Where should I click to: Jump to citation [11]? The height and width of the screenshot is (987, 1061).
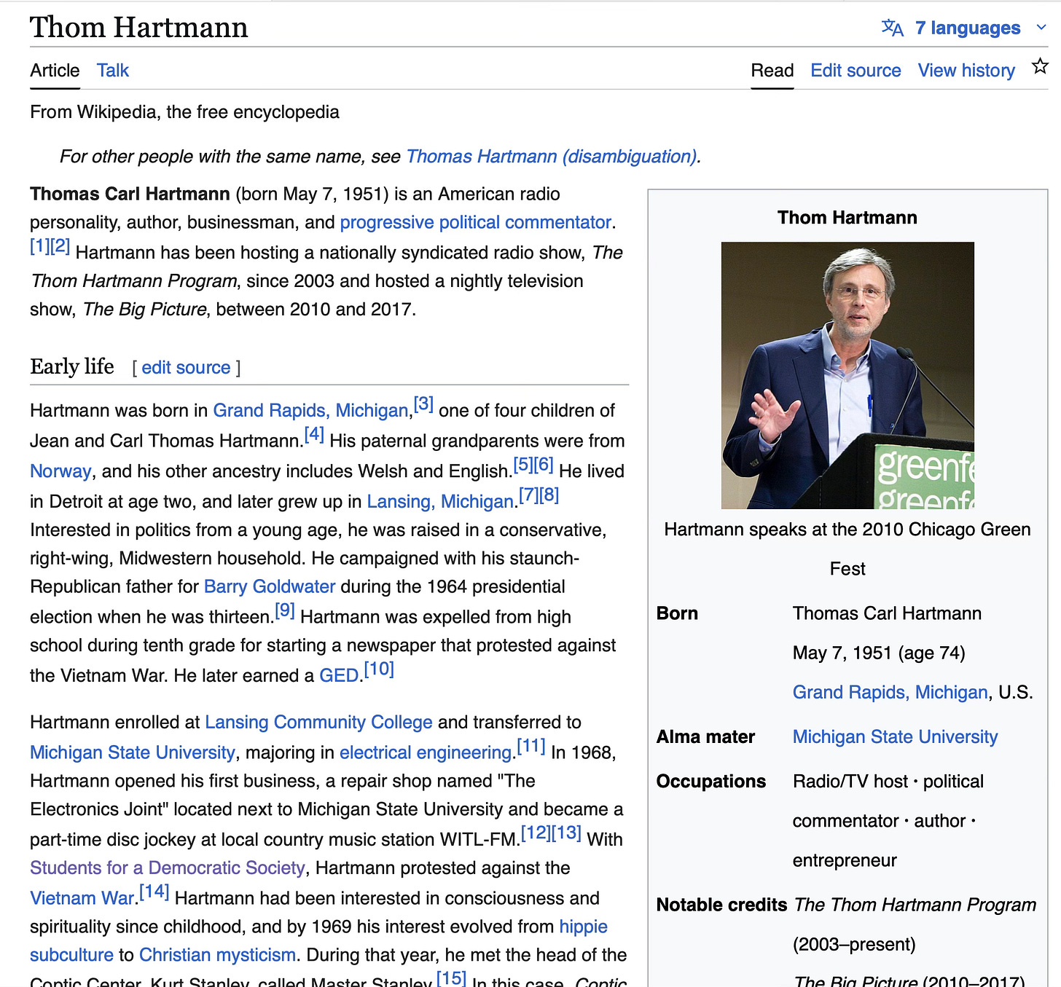click(531, 746)
